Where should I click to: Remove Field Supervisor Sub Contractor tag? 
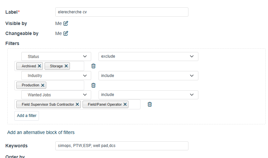(77, 104)
